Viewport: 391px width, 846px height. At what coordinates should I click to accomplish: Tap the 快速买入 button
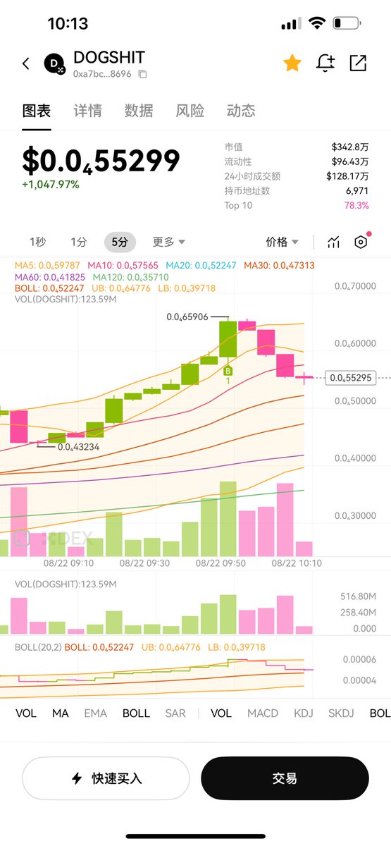coord(106,778)
